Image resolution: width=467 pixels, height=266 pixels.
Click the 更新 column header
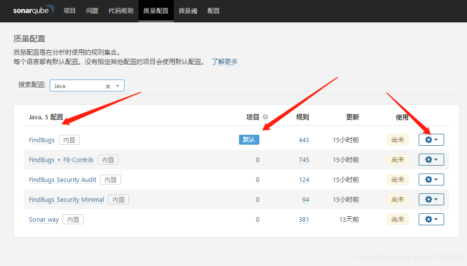point(352,117)
